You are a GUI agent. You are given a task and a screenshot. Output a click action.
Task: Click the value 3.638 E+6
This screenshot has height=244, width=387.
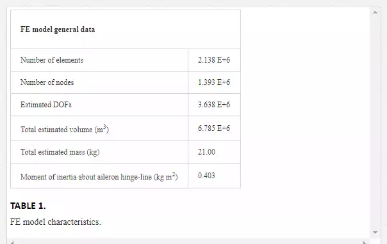tap(214, 105)
